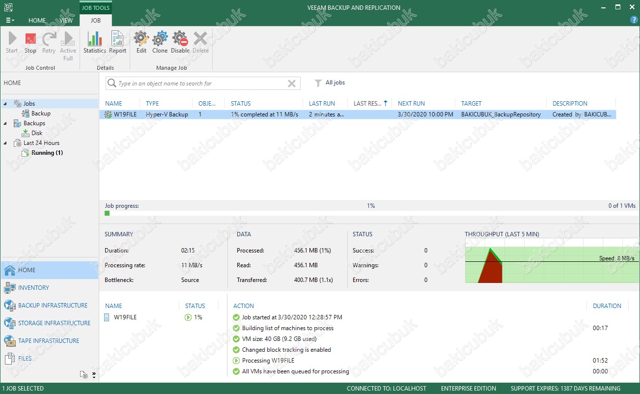
Task: Open BACKUP INFRASTRUCTURE pane
Action: tap(49, 306)
